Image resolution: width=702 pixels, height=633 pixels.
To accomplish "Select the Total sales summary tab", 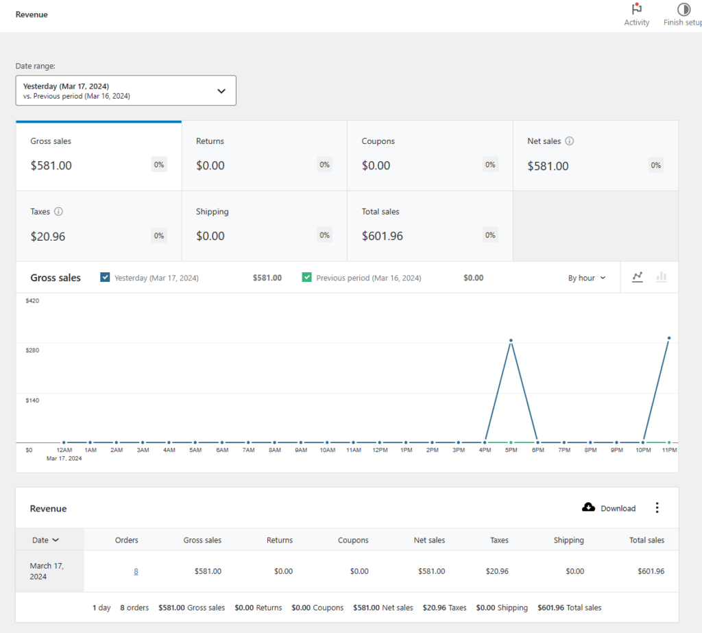I will coord(430,226).
